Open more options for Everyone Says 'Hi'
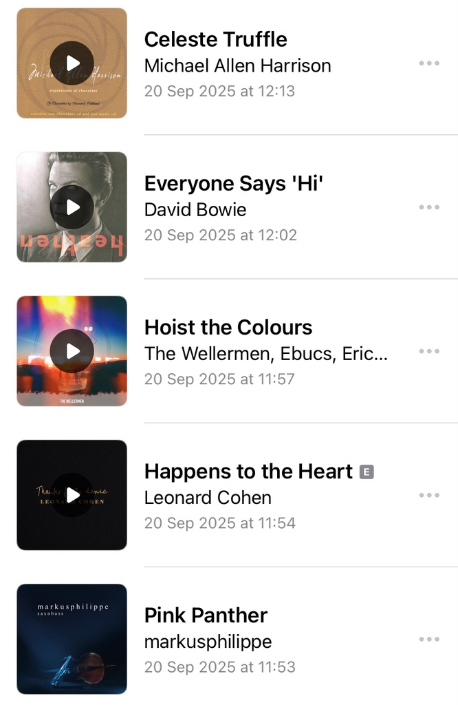458x705 pixels. (429, 207)
